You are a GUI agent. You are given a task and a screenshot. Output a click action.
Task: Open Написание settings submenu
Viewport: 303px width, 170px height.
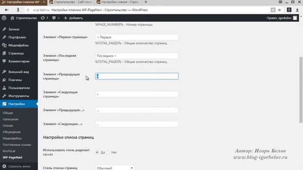click(x=10, y=119)
